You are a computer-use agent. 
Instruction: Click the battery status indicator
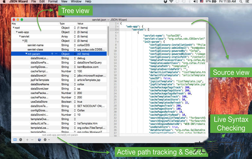tap(211, 1)
